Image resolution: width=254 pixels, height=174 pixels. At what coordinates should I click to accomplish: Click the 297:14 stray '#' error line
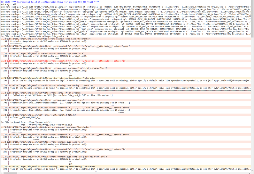pyautogui.click(x=126, y=93)
